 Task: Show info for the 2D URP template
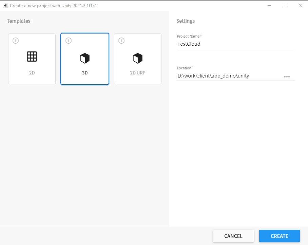[x=121, y=41]
